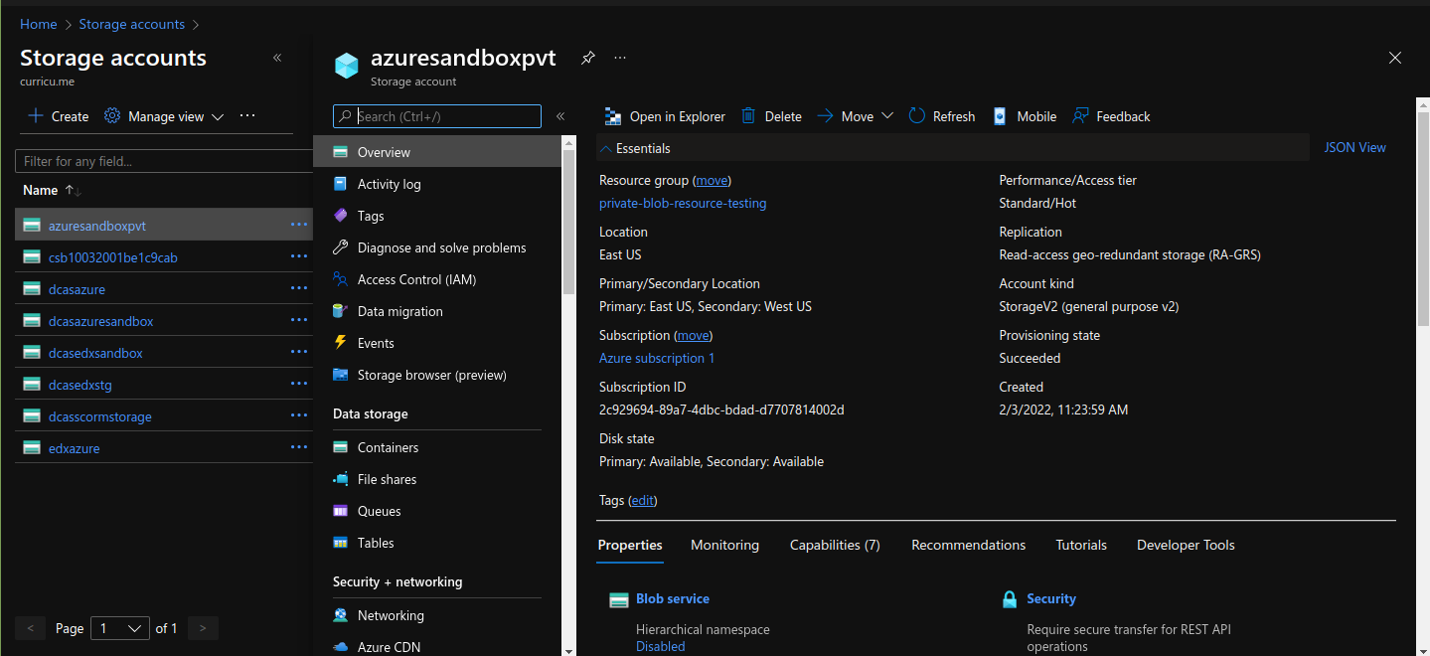Open ellipsis menu for dcasazure row
Viewport: 1430px width, 656px height.
point(299,288)
